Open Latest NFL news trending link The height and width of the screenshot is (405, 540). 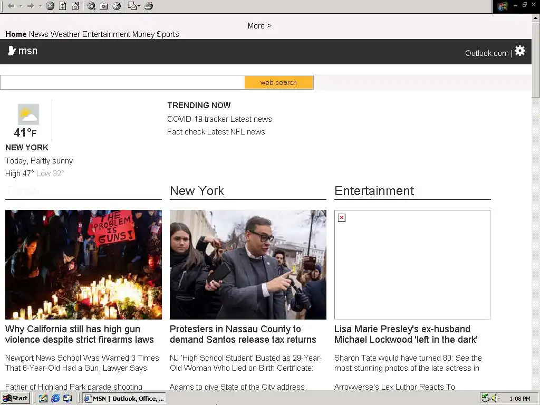[236, 132]
